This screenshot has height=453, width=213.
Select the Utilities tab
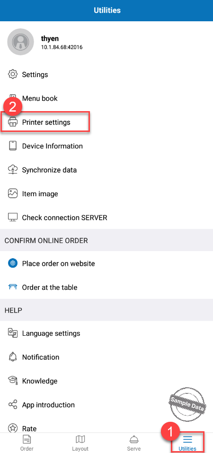187,443
